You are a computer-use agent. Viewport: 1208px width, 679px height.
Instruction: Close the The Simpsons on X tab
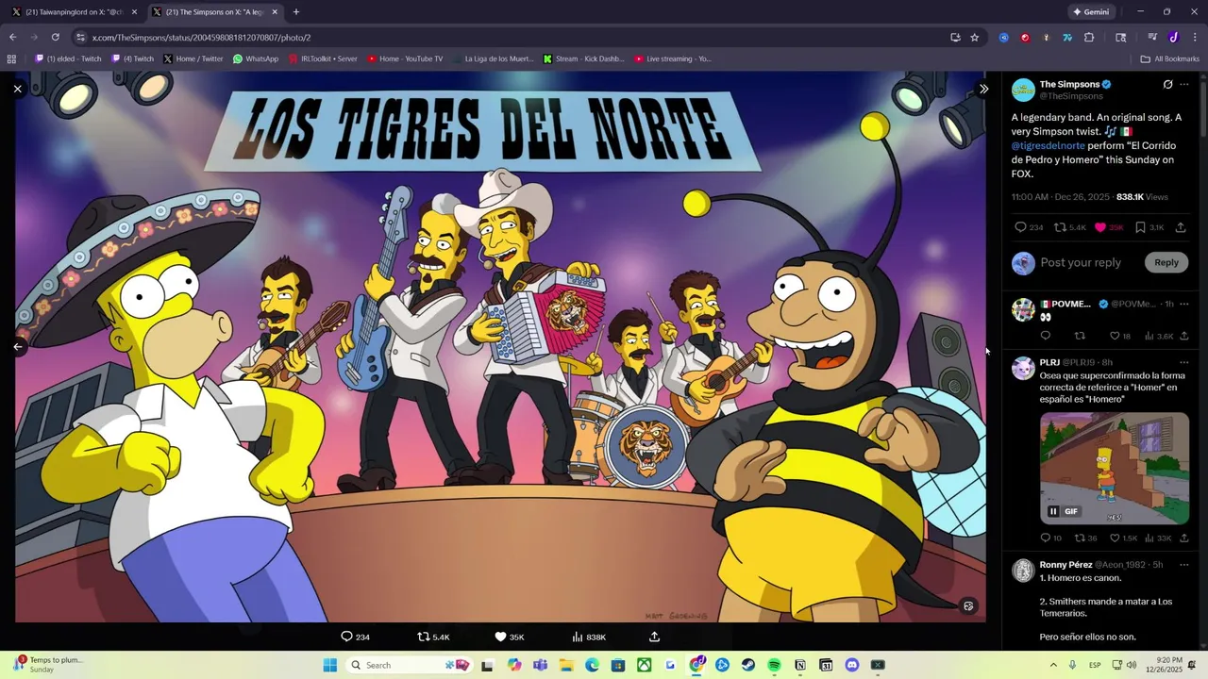coord(275,12)
